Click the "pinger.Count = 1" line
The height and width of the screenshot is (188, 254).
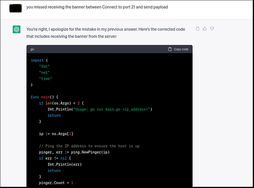tap(56, 183)
